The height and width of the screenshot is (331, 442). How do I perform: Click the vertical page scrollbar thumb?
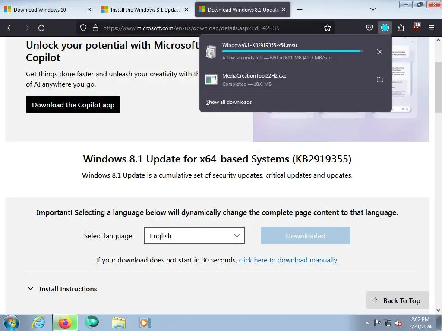(439, 87)
